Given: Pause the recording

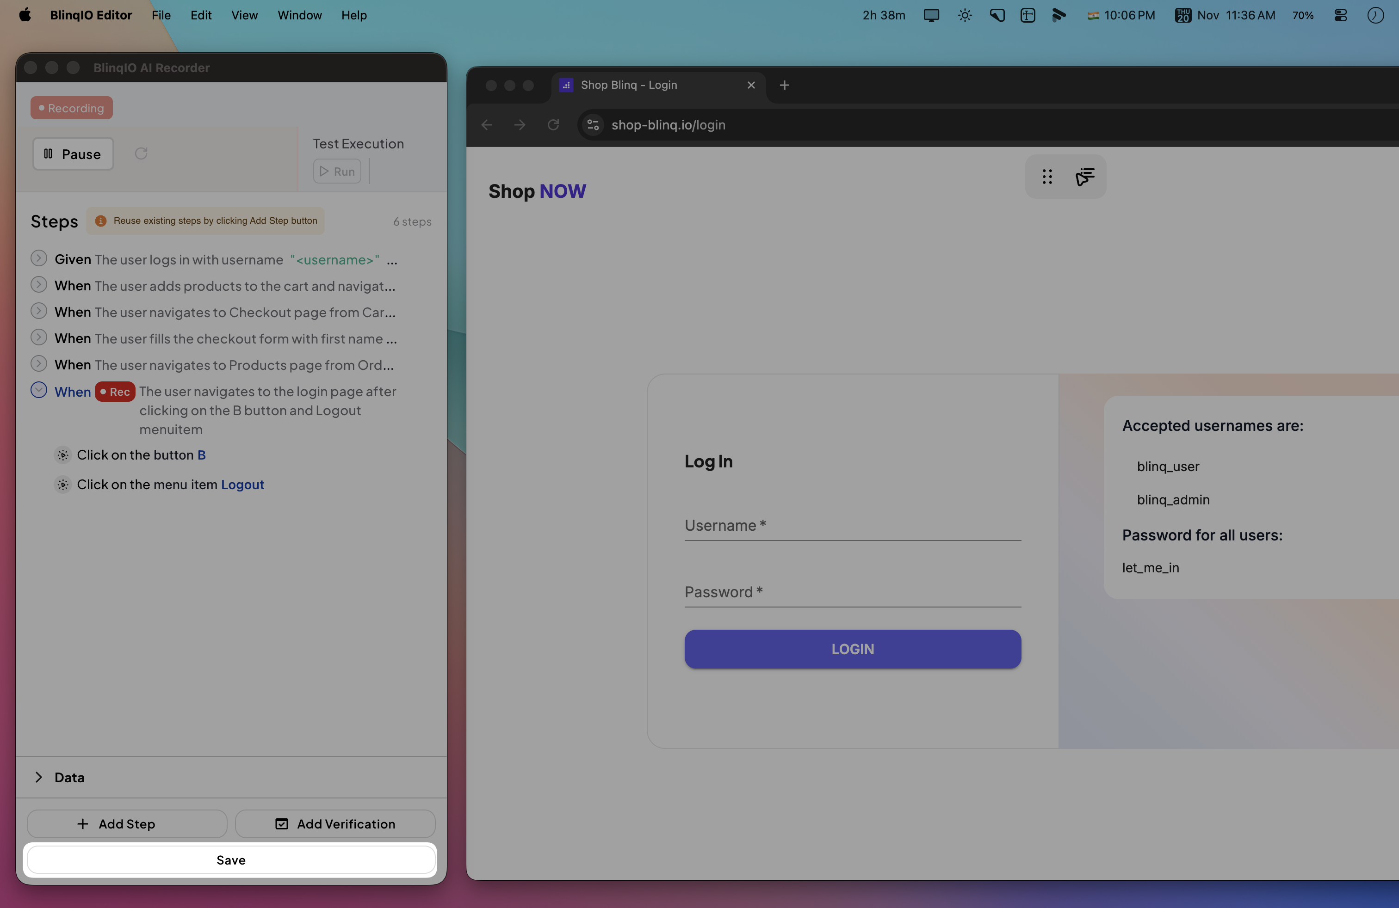Looking at the screenshot, I should point(73,154).
